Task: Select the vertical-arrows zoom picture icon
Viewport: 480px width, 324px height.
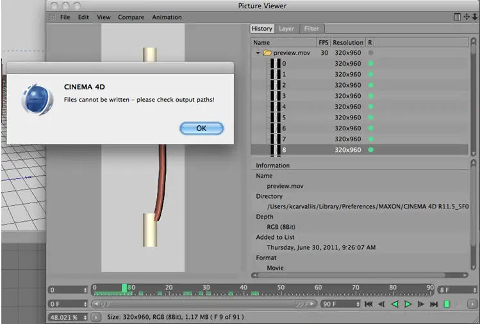Action: click(474, 17)
